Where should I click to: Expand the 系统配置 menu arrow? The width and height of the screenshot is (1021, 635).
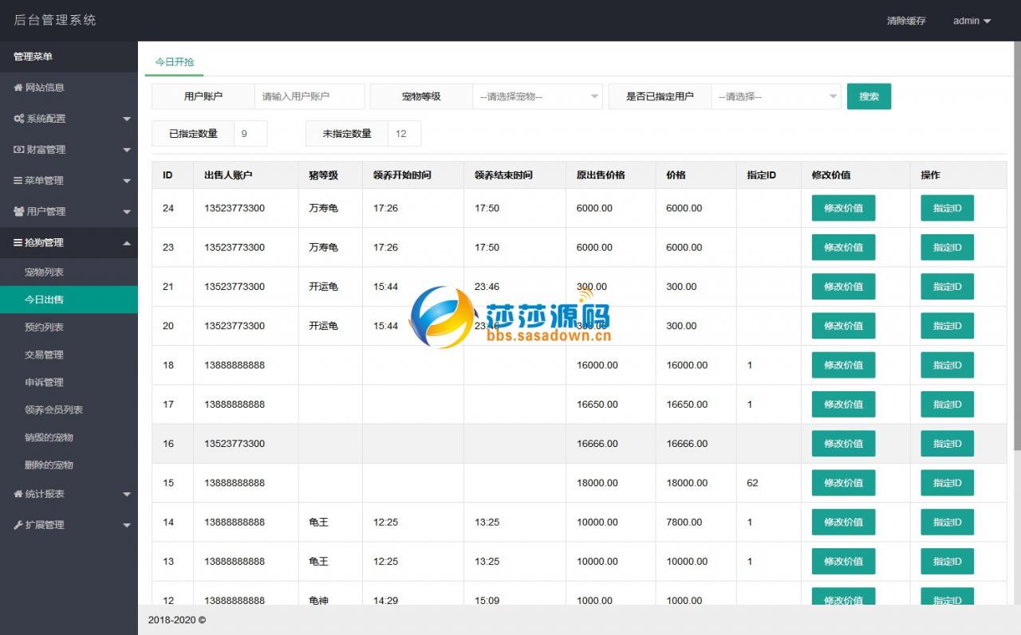coord(127,119)
